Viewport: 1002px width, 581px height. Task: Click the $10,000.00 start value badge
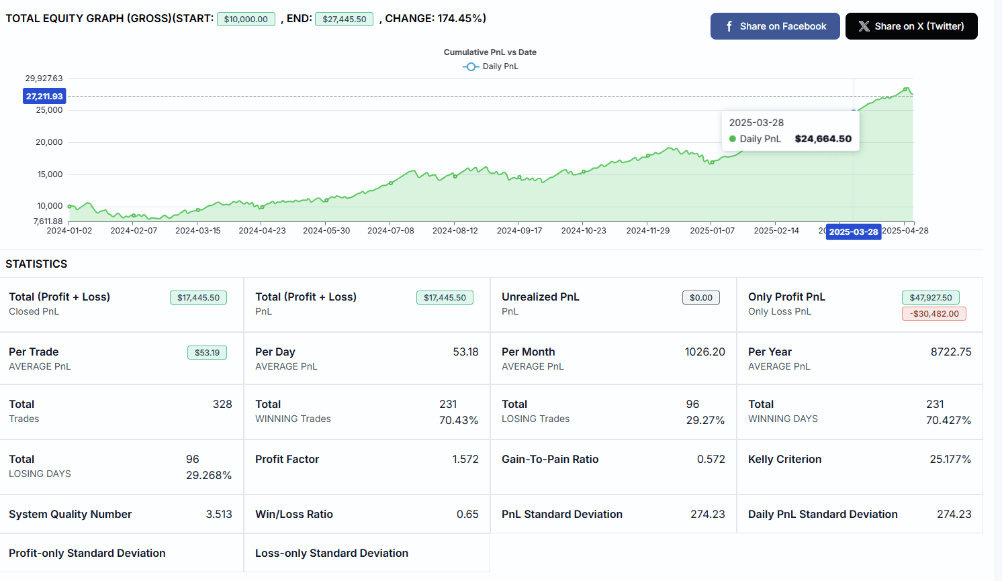(246, 19)
